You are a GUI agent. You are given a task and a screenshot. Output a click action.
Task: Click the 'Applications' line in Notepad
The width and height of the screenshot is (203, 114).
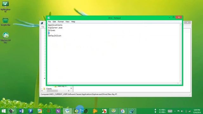point(55,25)
